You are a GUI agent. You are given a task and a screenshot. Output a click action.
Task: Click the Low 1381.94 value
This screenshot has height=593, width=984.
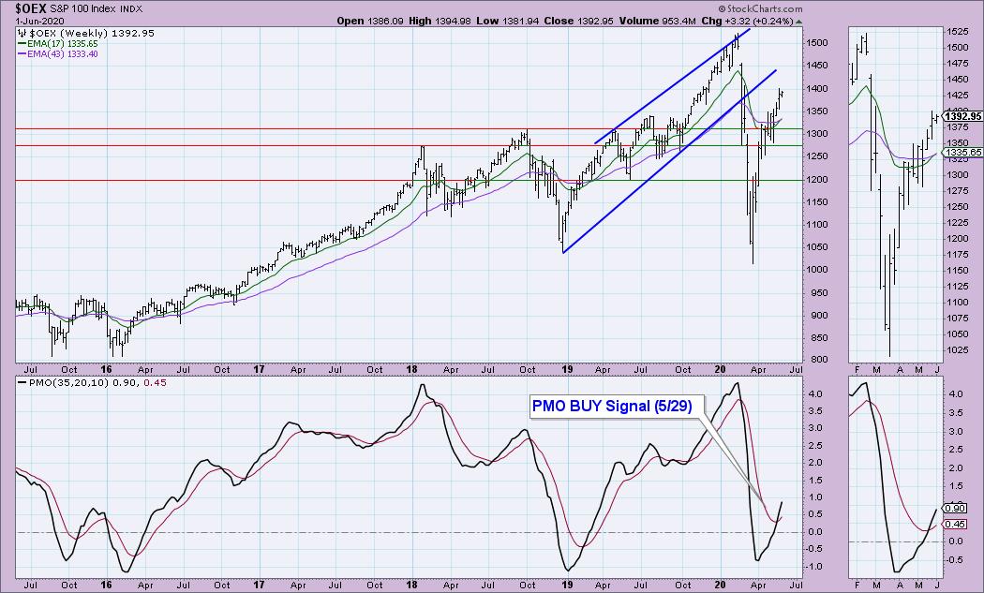507,21
